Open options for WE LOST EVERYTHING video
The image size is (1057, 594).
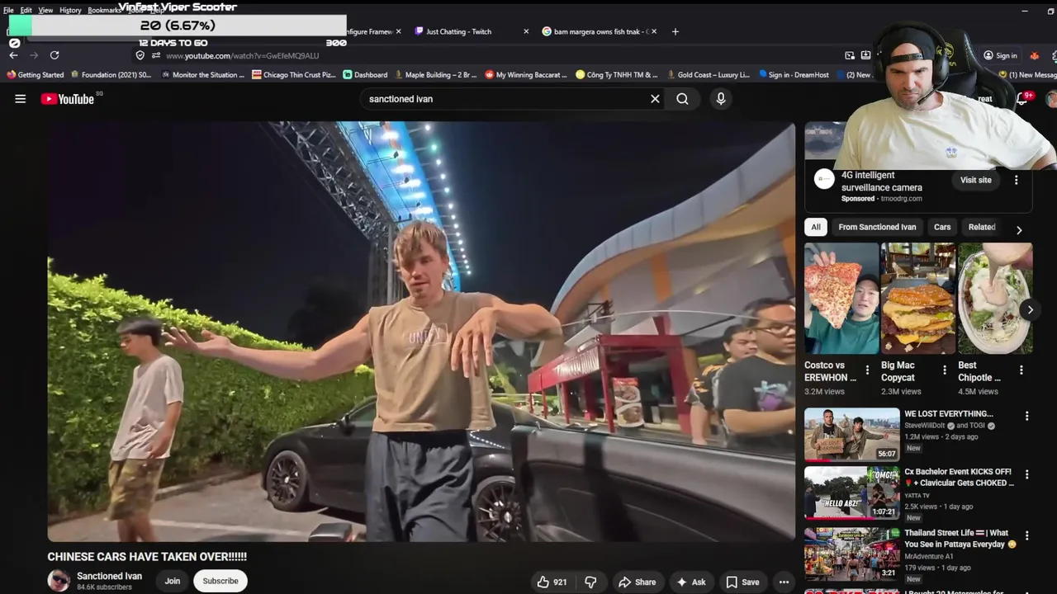coord(1027,417)
